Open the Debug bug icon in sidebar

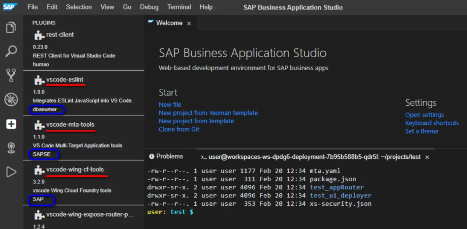[11, 100]
